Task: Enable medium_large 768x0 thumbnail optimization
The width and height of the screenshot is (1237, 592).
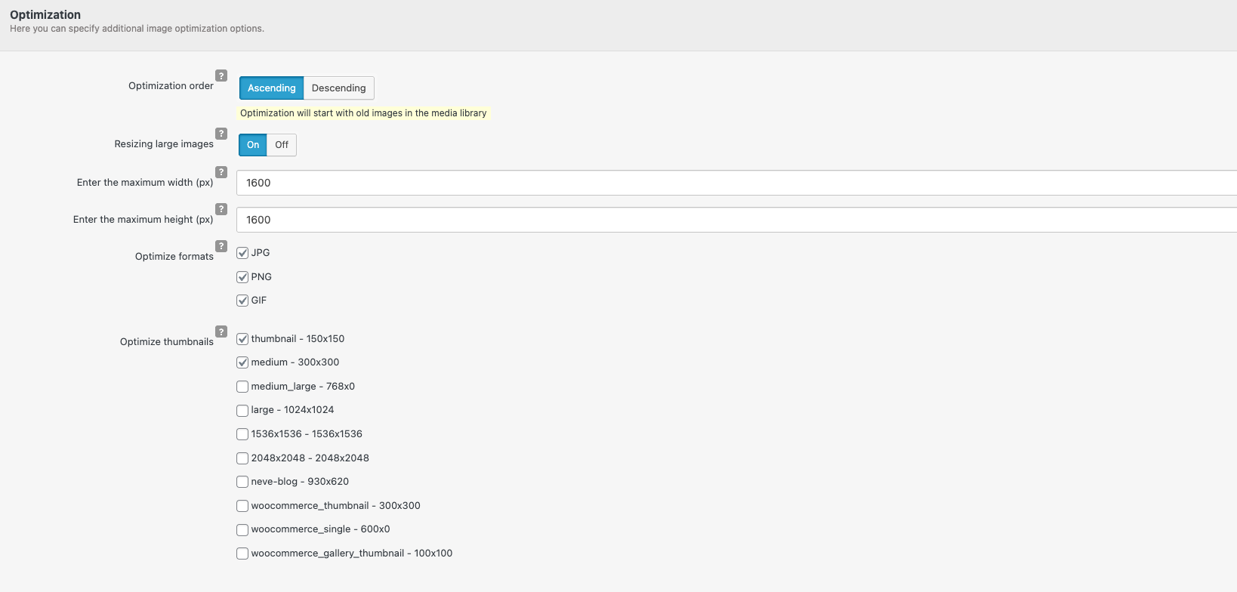Action: [242, 387]
